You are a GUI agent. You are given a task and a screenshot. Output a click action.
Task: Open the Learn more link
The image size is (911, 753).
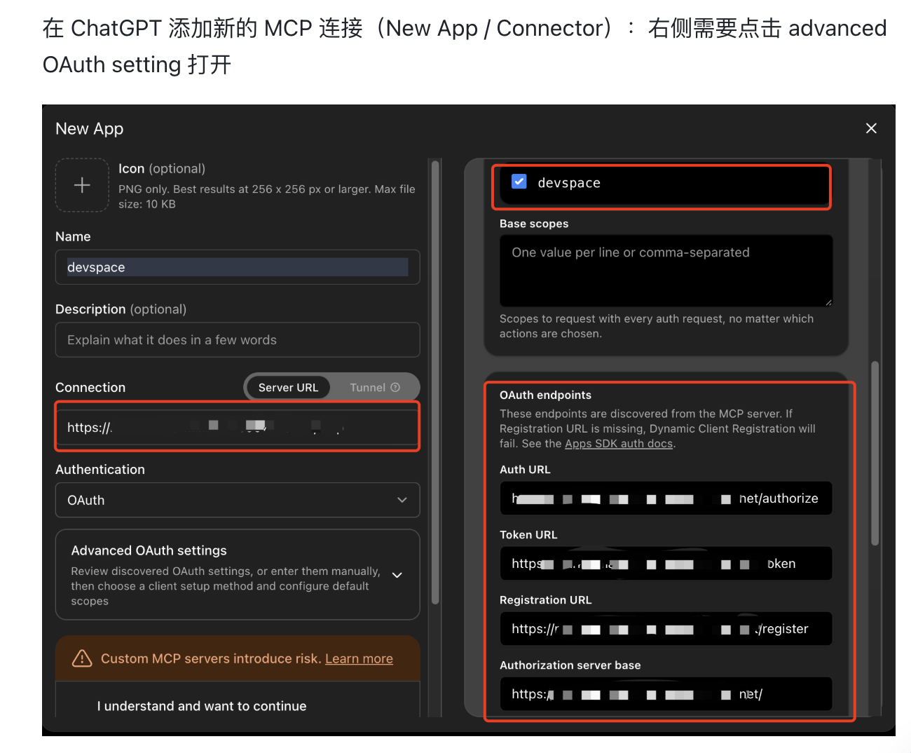click(359, 658)
